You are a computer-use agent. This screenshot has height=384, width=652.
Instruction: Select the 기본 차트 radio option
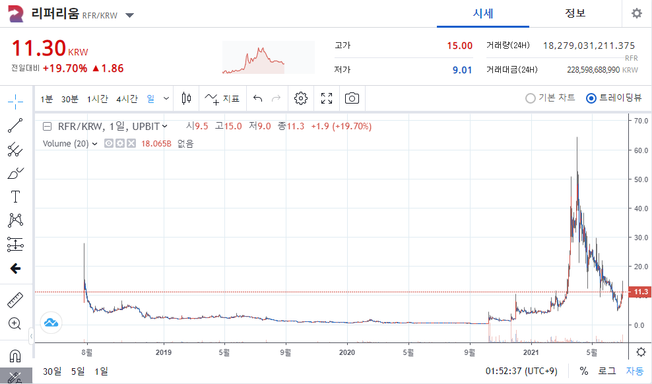550,98
